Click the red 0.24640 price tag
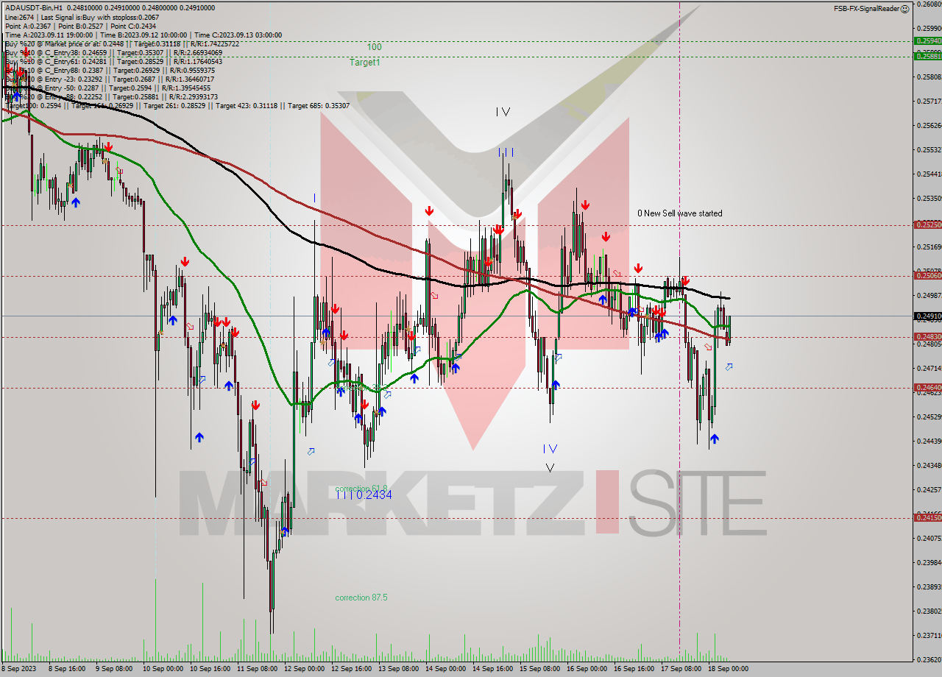This screenshot has height=677, width=942. tap(927, 387)
